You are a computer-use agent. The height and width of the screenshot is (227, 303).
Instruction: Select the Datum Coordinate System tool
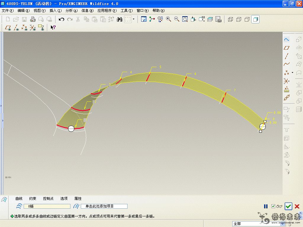point(286,81)
